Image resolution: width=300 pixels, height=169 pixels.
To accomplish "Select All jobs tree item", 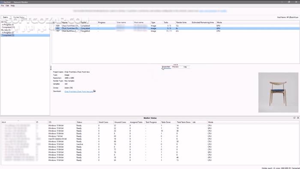I will 4,22.
